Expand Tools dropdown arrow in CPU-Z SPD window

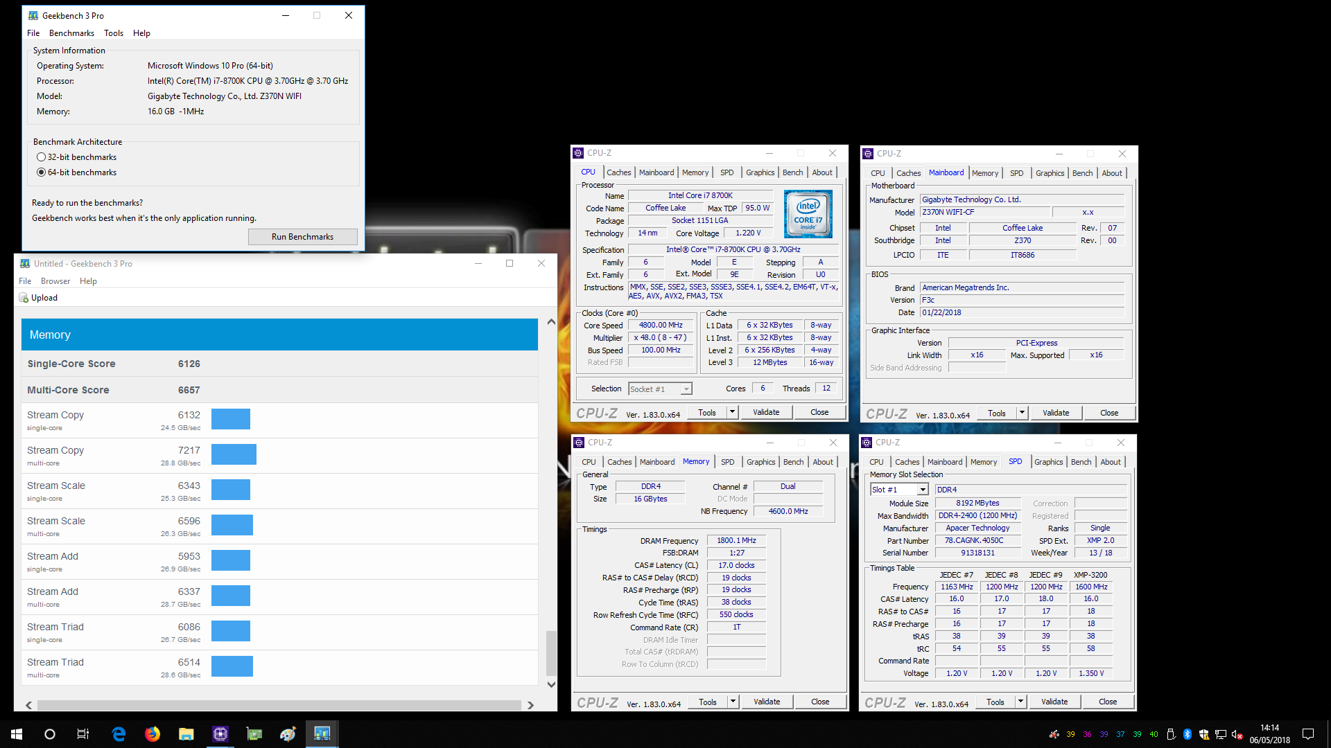[1020, 702]
